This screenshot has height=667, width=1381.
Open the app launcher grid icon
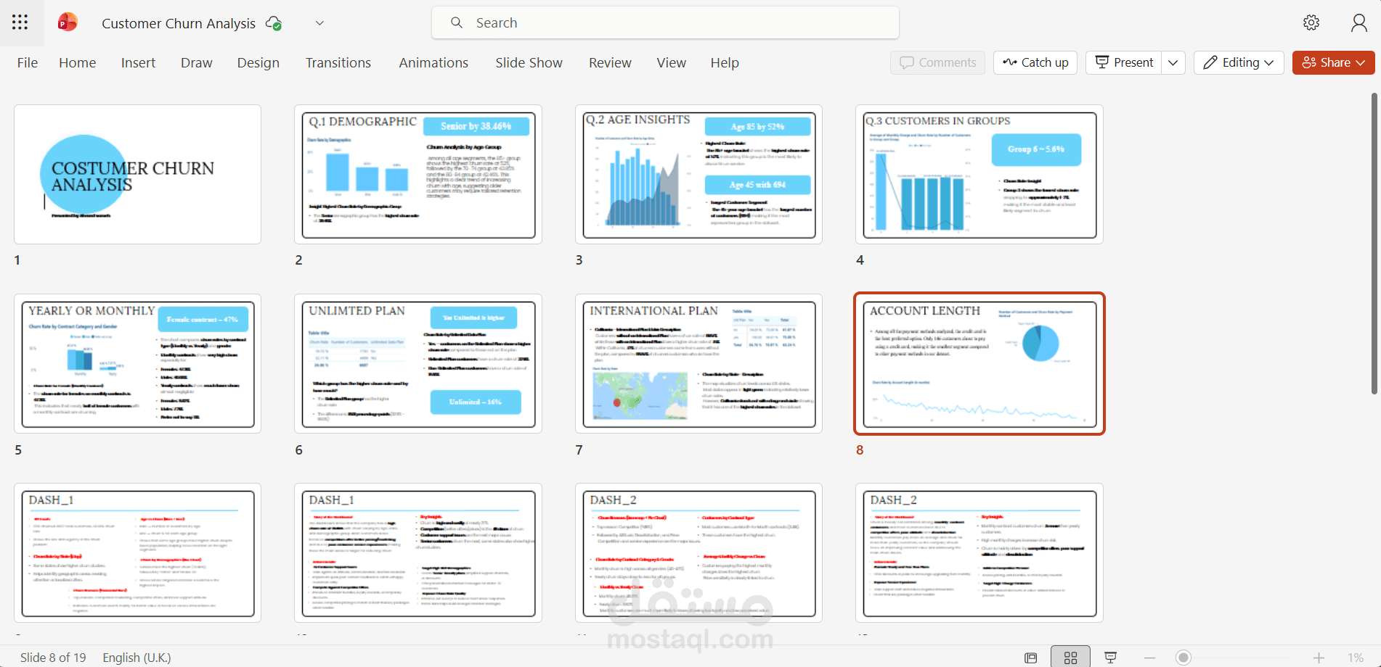tap(20, 22)
